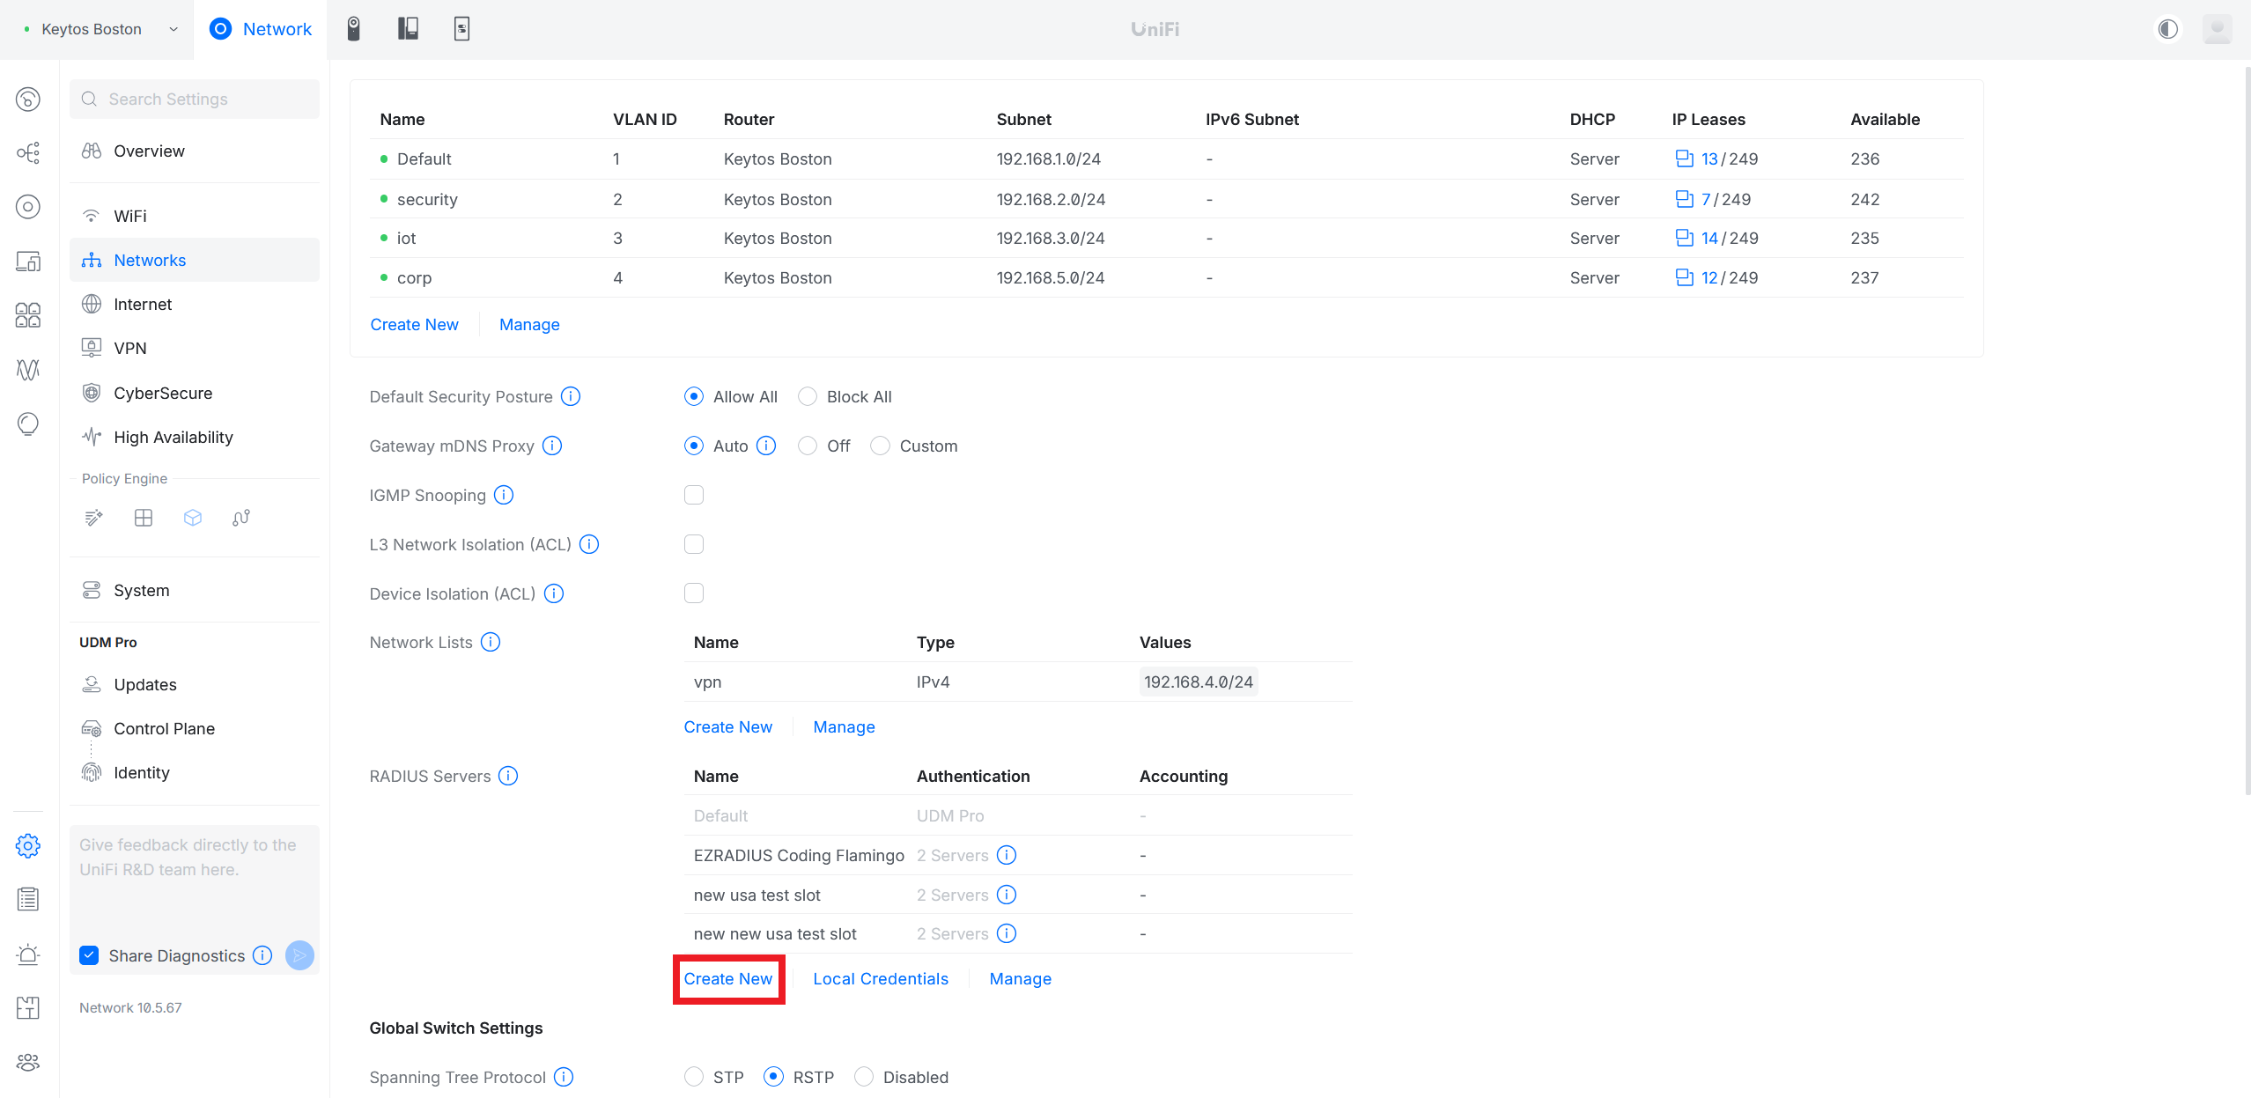Enable Device Isolation (ACL) checkbox
2251x1098 pixels.
[x=694, y=593]
